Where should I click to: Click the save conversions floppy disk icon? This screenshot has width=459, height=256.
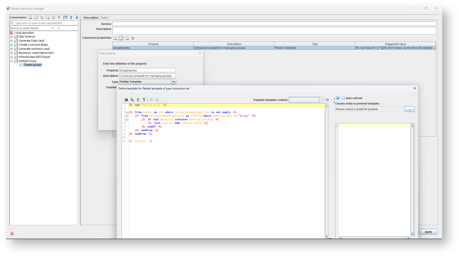[65, 17]
